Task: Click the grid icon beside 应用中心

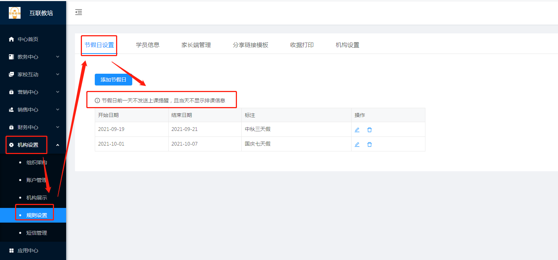Action: pos(11,250)
